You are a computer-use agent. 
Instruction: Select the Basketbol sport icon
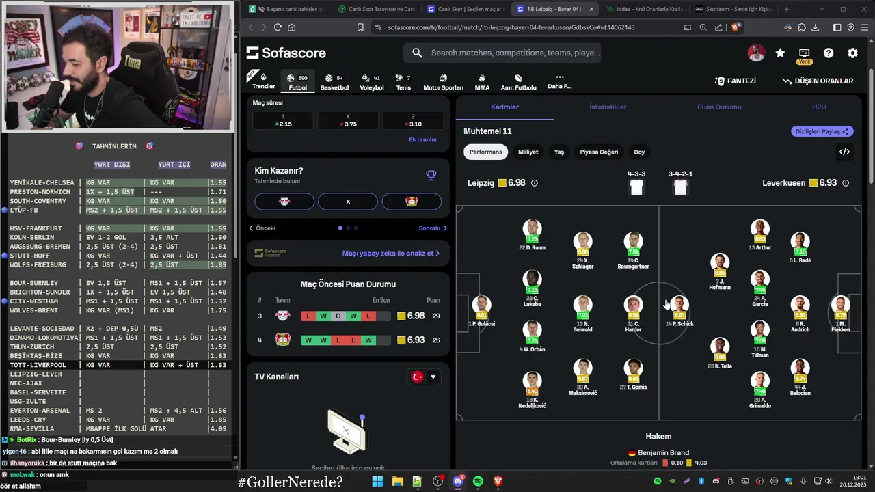pos(334,82)
